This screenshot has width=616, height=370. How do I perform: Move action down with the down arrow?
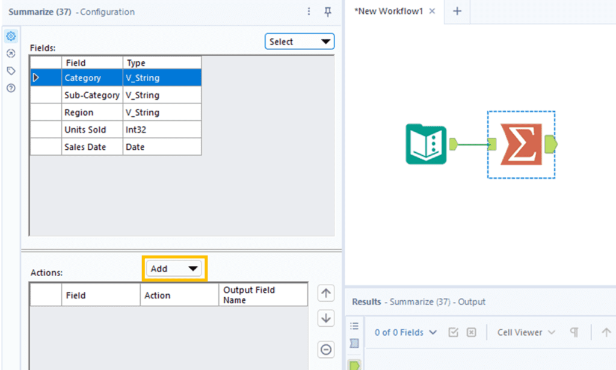[326, 319]
